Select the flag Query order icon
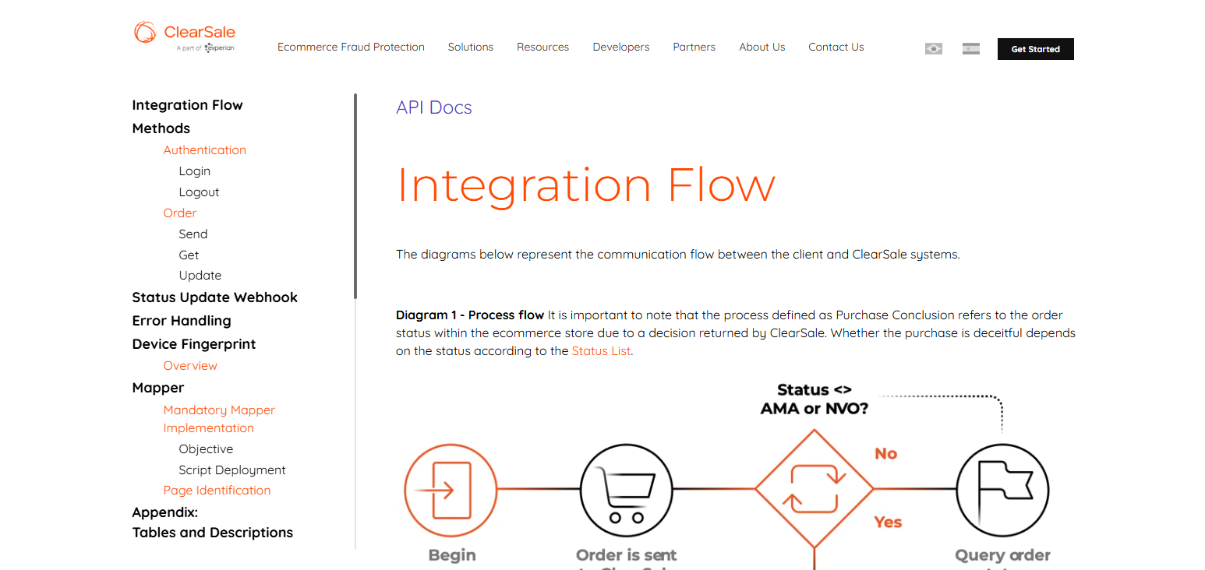The image size is (1205, 570). (x=1002, y=490)
